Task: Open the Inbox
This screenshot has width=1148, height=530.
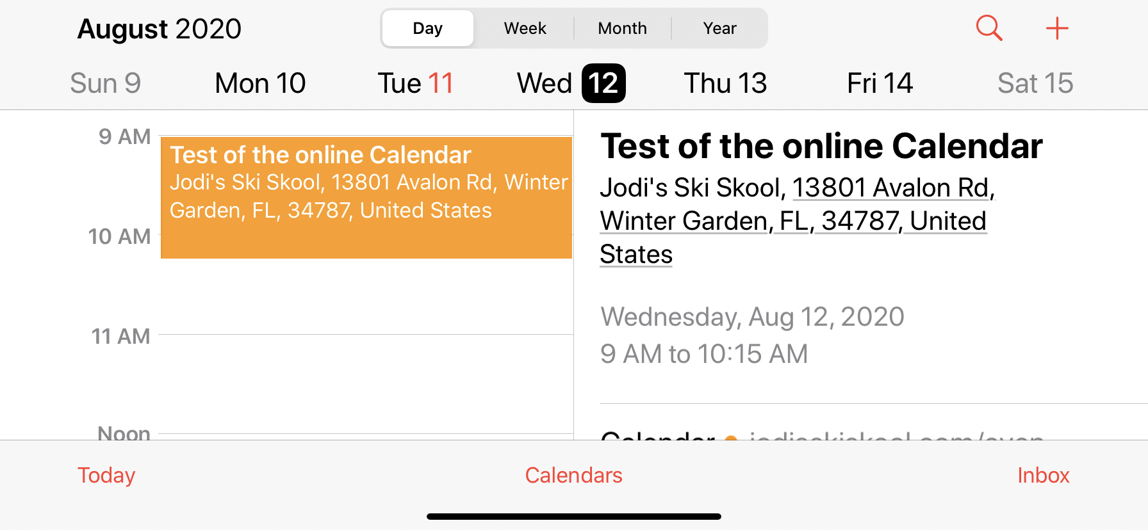Action: click(1044, 475)
